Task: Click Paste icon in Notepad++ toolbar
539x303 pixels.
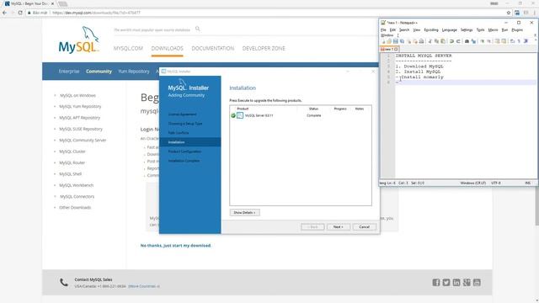Action: [443, 41]
